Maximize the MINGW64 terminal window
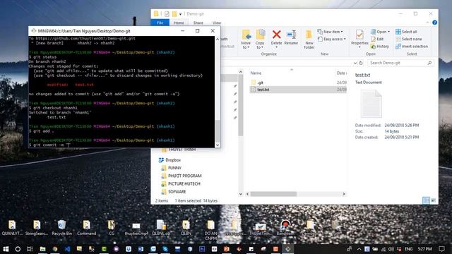 click(x=198, y=31)
